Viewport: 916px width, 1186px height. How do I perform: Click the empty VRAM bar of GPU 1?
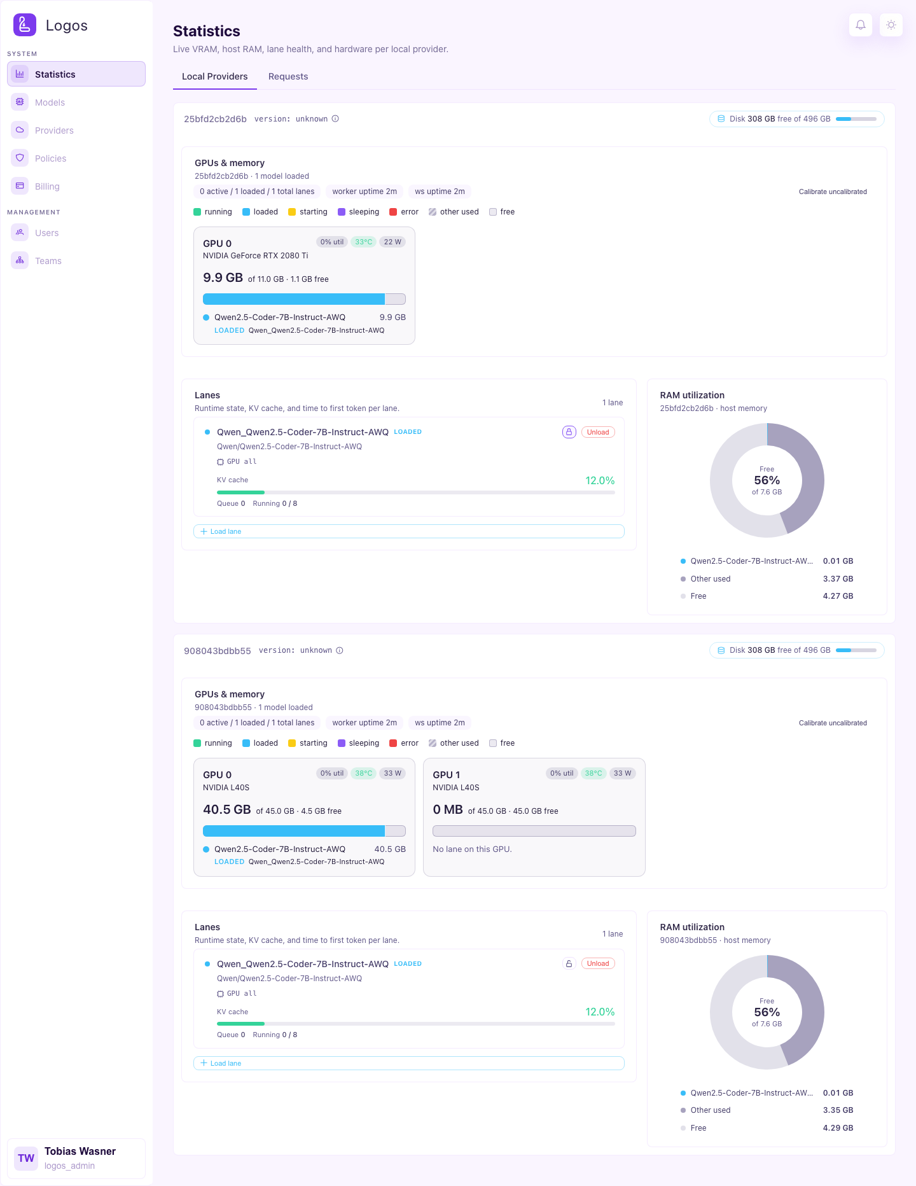tap(534, 831)
